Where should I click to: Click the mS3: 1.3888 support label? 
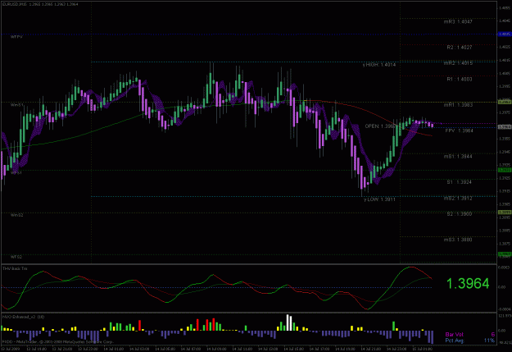point(458,240)
